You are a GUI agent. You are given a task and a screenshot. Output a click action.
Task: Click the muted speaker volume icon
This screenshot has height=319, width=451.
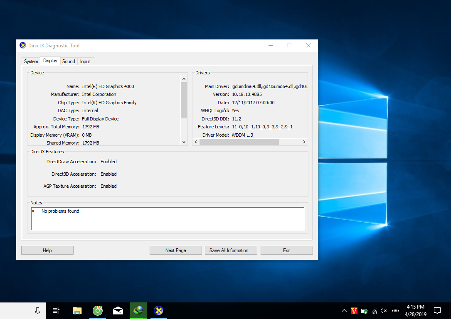(384, 311)
